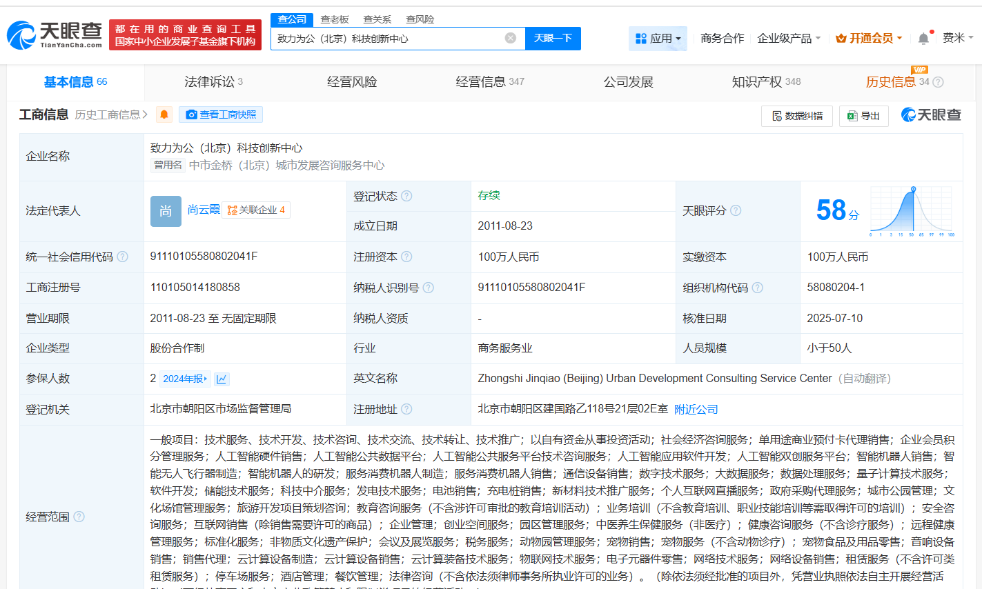Check notifications via the bell icon

coord(923,38)
